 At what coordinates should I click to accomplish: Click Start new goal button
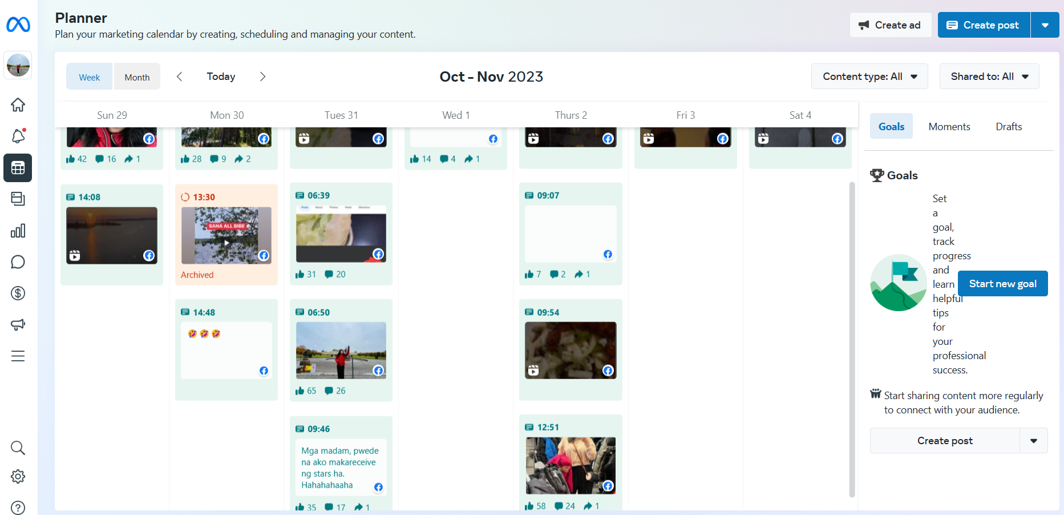click(1003, 284)
